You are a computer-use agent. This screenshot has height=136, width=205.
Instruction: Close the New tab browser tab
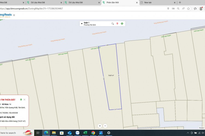tap(175, 2)
